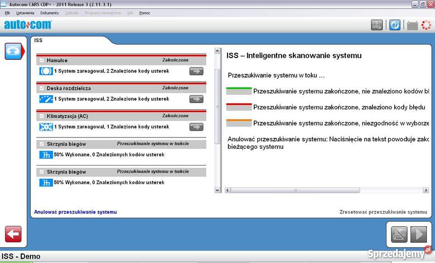
Task: Open the Ustawienia menu
Action: pyautogui.click(x=25, y=13)
